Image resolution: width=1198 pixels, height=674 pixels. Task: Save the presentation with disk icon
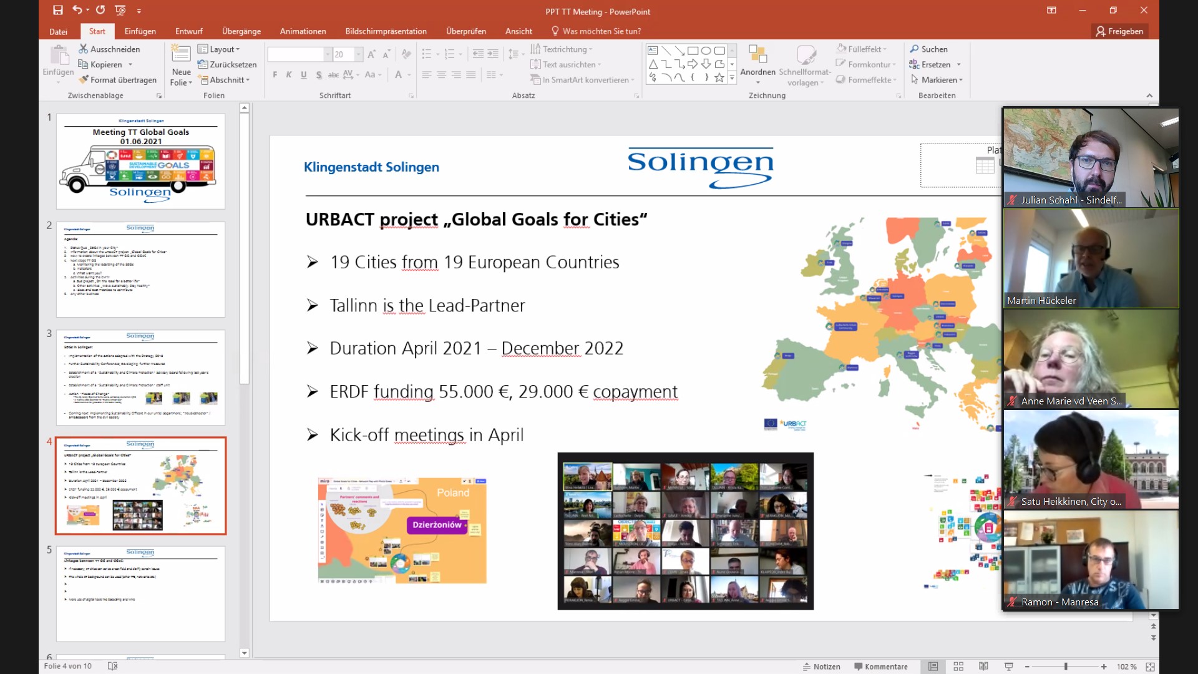click(57, 10)
